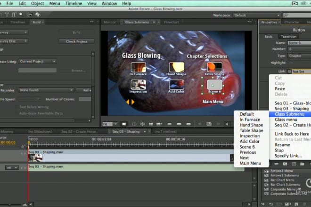Screen dimensions: 311x207
Task: Toggle button display in Library panel
Action: (x=276, y=164)
